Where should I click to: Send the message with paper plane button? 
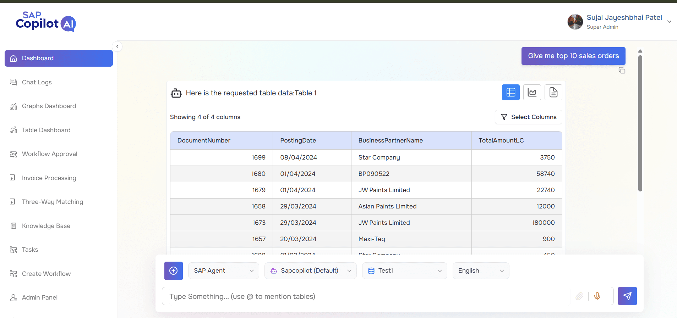pos(627,296)
